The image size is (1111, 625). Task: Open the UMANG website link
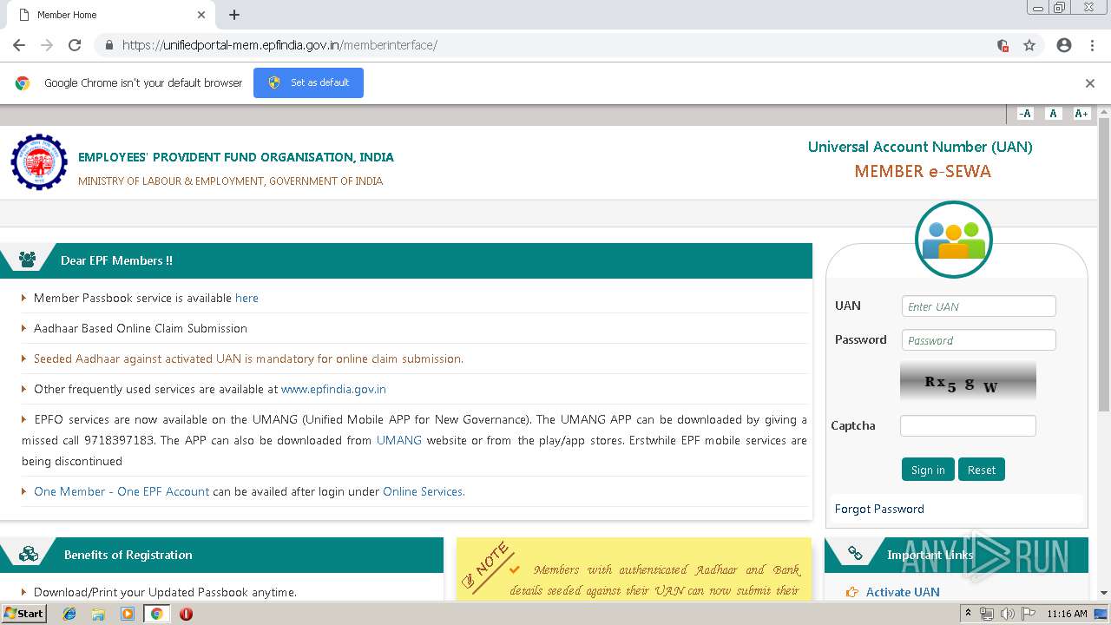[x=399, y=440]
